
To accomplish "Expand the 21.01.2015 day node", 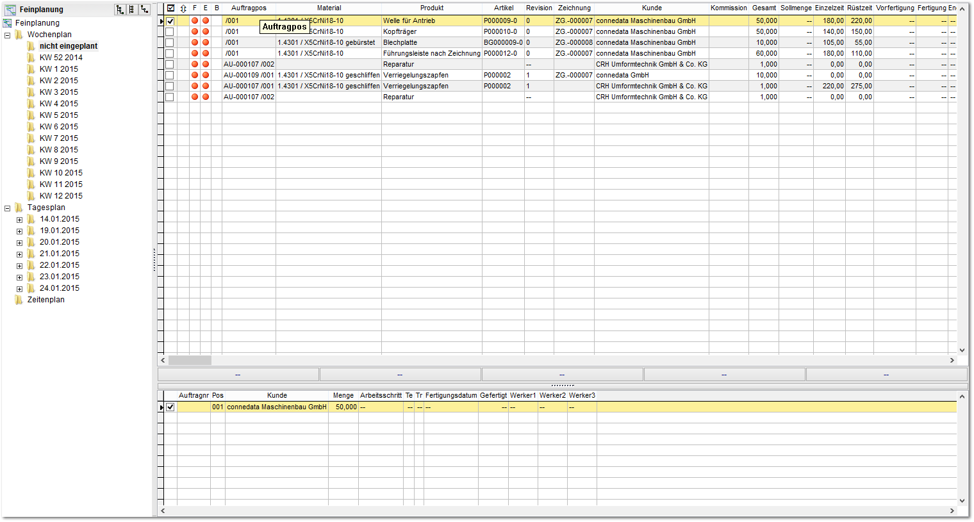I will [19, 254].
